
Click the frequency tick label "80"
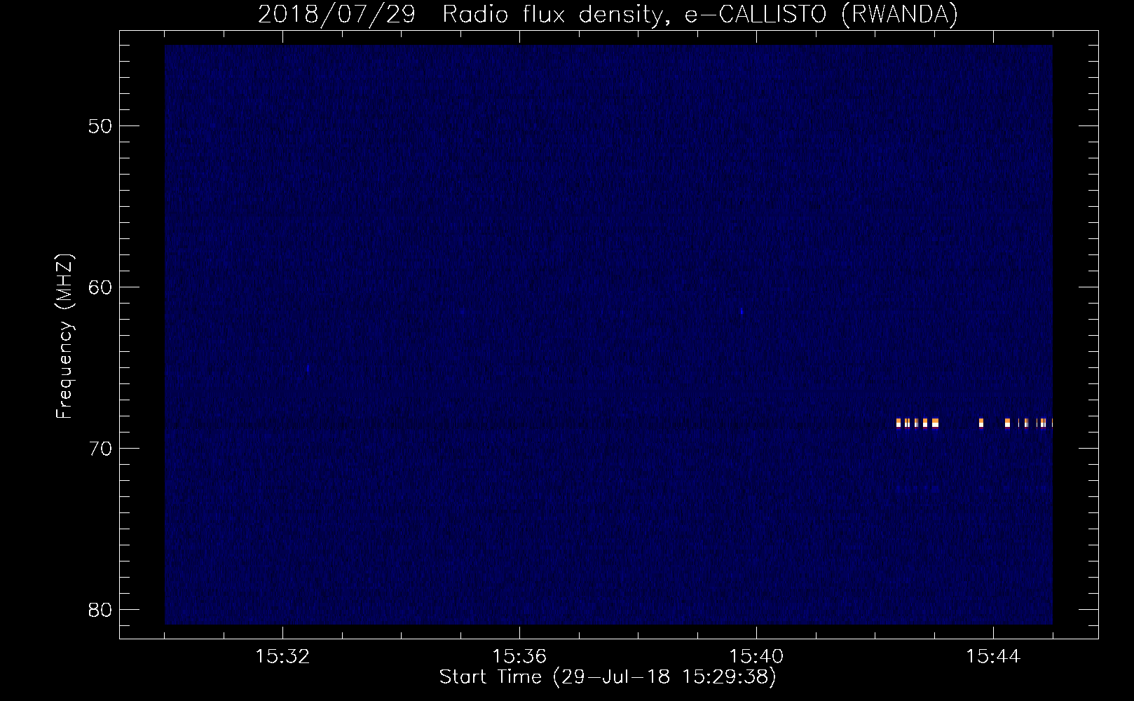(100, 610)
